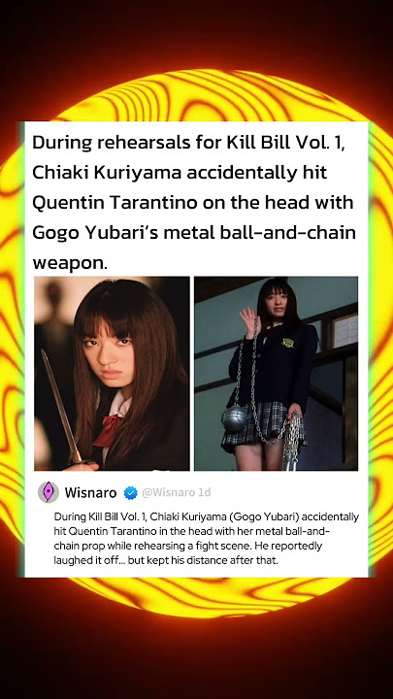The height and width of the screenshot is (699, 393).
Task: Click the yellow school crest on blazer
Action: [x=288, y=343]
